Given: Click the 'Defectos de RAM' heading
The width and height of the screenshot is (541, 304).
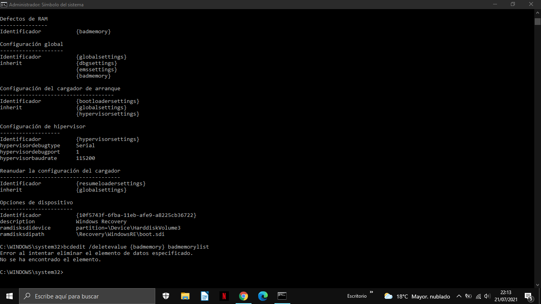Looking at the screenshot, I should click(24, 19).
